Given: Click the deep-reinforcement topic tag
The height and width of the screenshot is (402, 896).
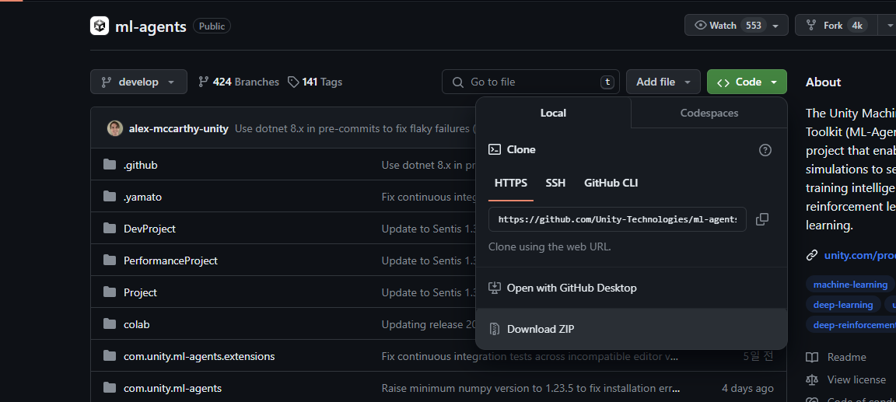Looking at the screenshot, I should pos(852,325).
